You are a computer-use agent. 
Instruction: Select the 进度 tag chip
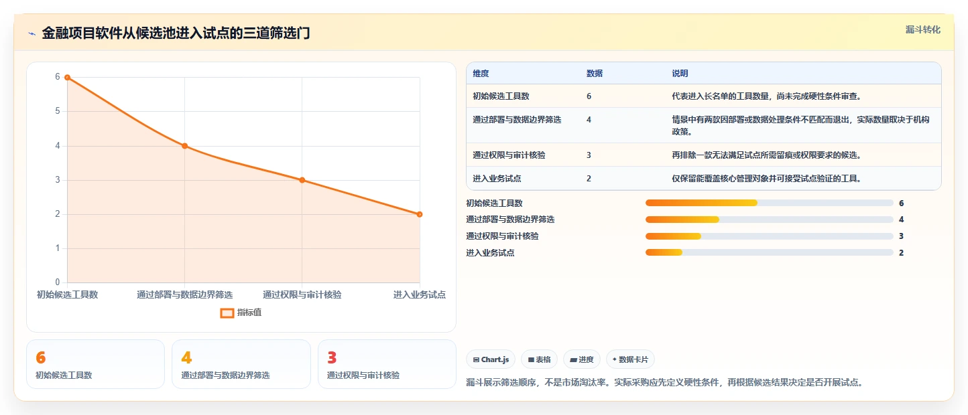point(582,359)
